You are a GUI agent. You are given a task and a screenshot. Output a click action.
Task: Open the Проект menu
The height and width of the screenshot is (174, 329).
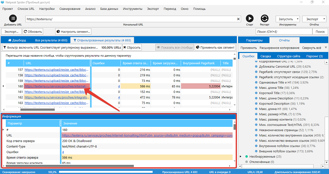(8, 9)
